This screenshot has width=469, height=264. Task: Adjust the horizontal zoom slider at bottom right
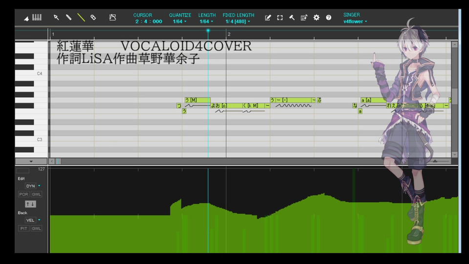[x=435, y=161]
